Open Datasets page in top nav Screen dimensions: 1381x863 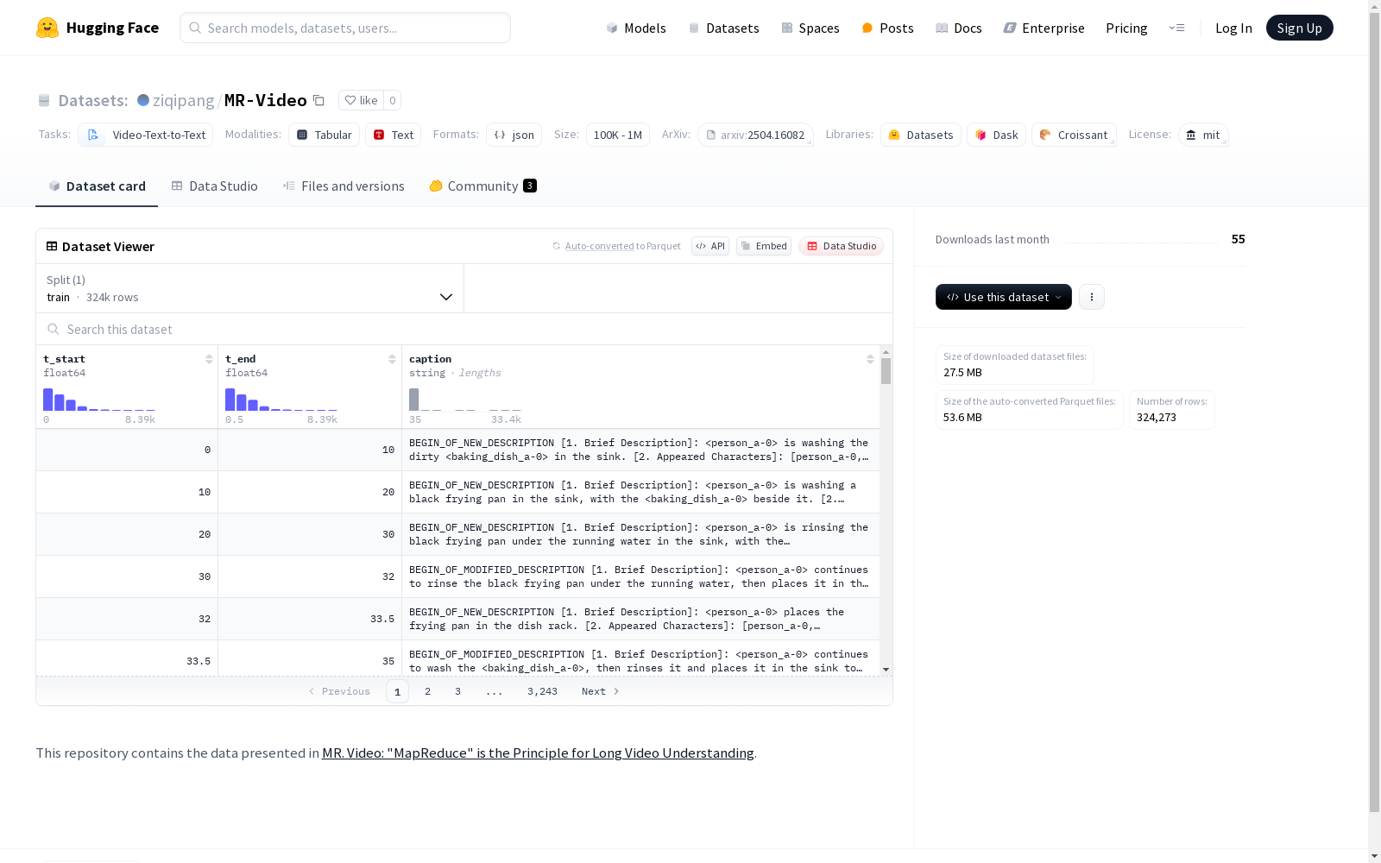tap(723, 28)
